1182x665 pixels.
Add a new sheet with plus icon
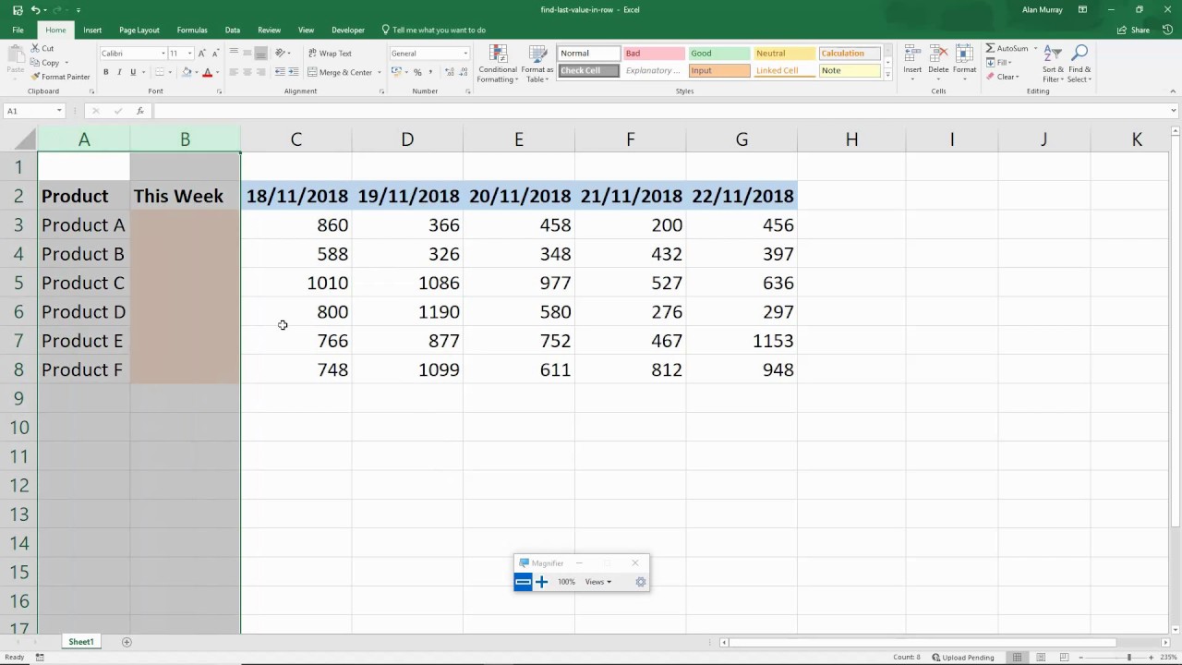pyautogui.click(x=127, y=642)
